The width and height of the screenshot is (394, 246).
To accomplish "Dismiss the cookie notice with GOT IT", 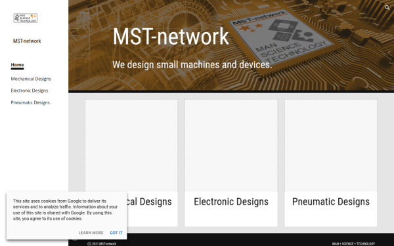I will (x=116, y=233).
